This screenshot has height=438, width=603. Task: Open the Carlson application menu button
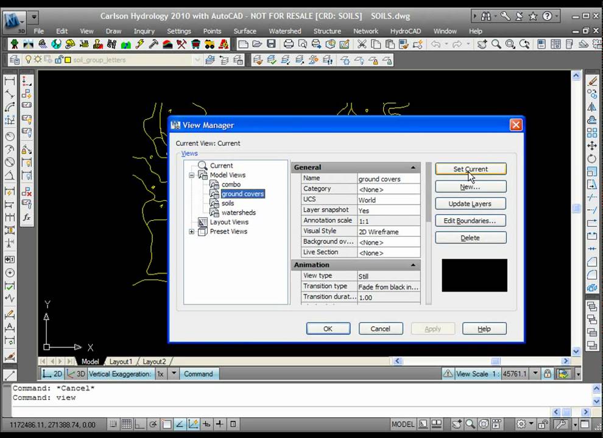(x=15, y=23)
